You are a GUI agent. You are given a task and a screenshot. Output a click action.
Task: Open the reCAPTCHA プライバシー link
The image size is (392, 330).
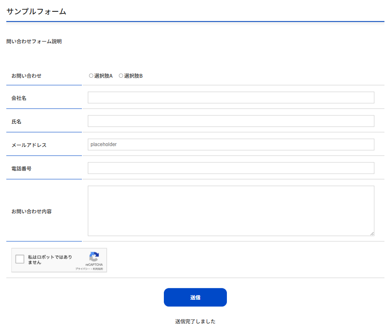tap(82, 269)
